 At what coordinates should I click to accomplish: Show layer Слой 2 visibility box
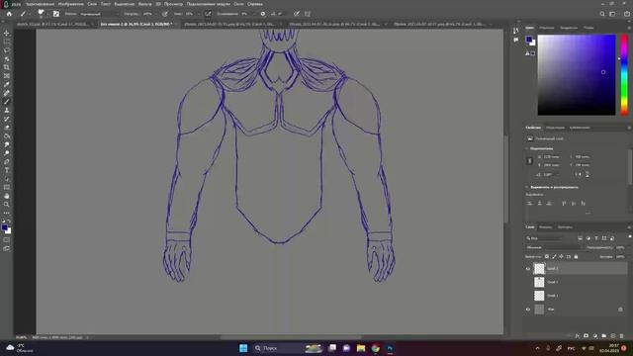pyautogui.click(x=528, y=282)
